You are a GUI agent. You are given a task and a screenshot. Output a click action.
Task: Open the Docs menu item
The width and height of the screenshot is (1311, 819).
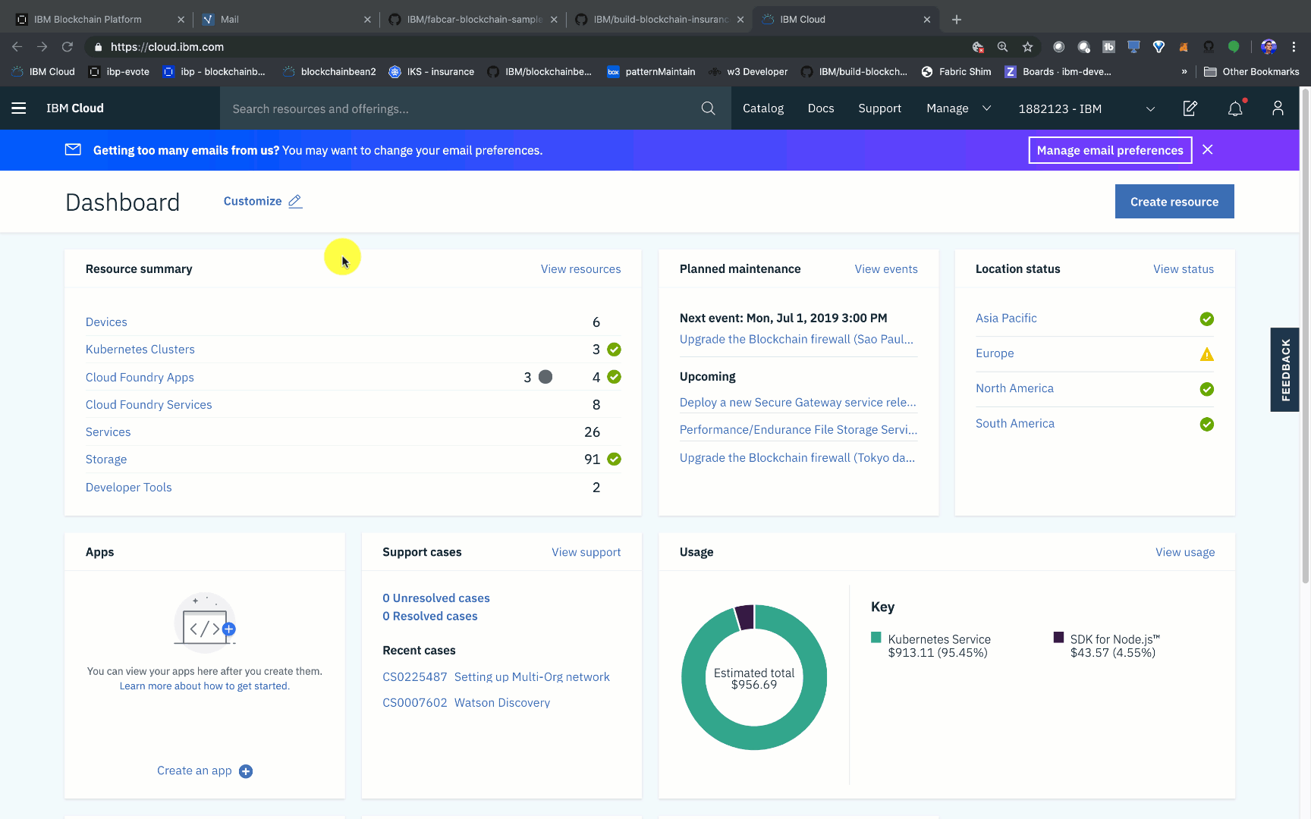tap(821, 108)
